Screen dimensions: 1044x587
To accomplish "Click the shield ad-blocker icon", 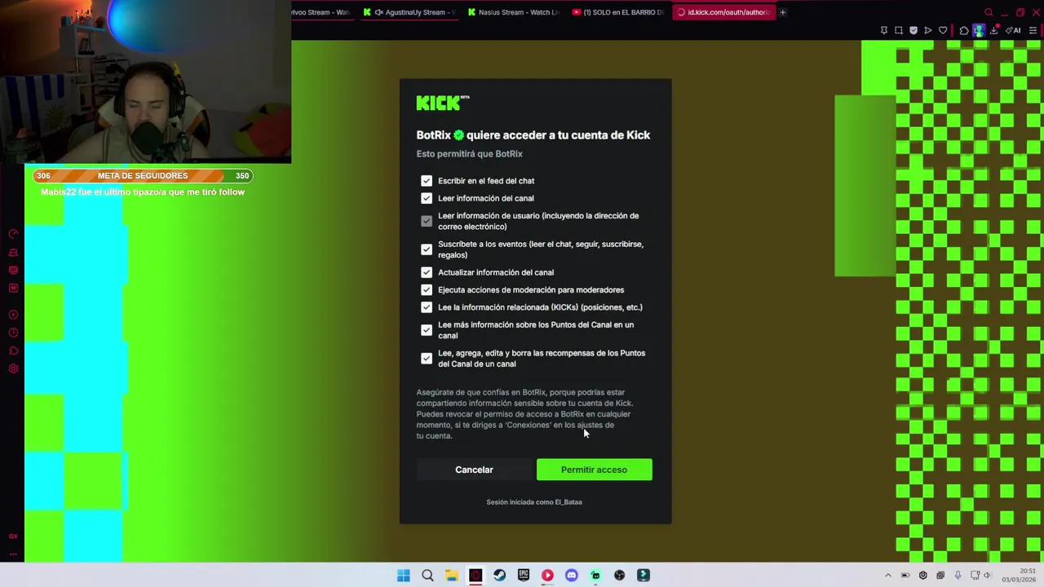I will pyautogui.click(x=913, y=30).
